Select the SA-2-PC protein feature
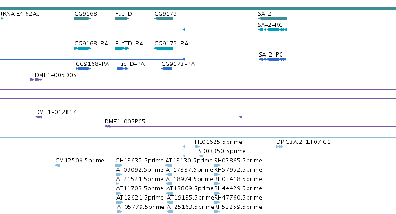396x214 pixels. click(x=273, y=59)
